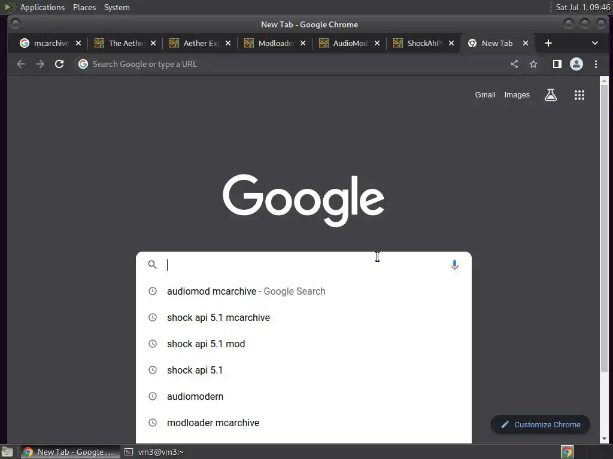Open the Search Labs flask icon

(x=551, y=95)
